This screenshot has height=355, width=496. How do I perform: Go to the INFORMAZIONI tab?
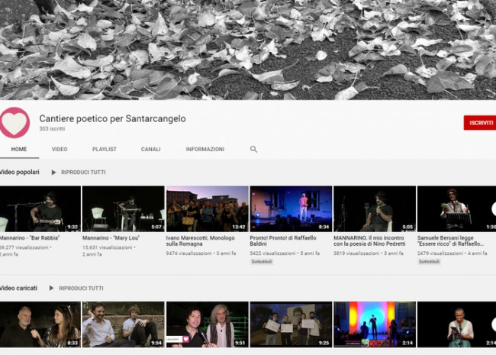click(205, 150)
